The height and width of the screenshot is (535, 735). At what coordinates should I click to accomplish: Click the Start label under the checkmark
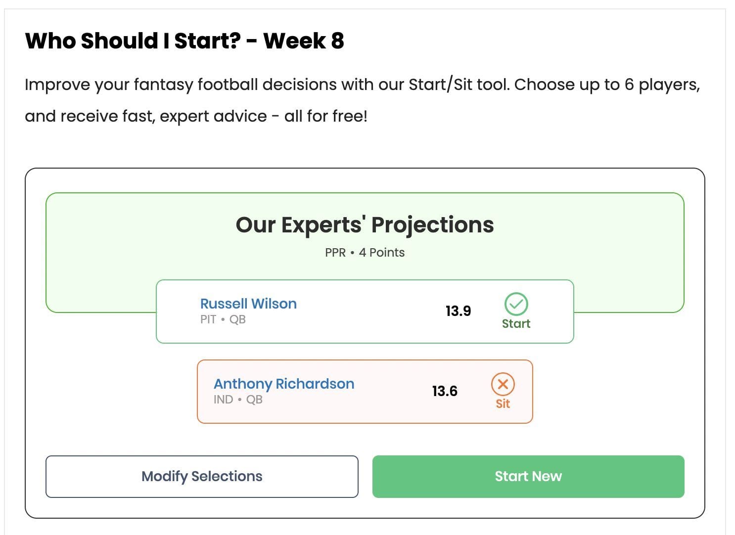coord(516,324)
